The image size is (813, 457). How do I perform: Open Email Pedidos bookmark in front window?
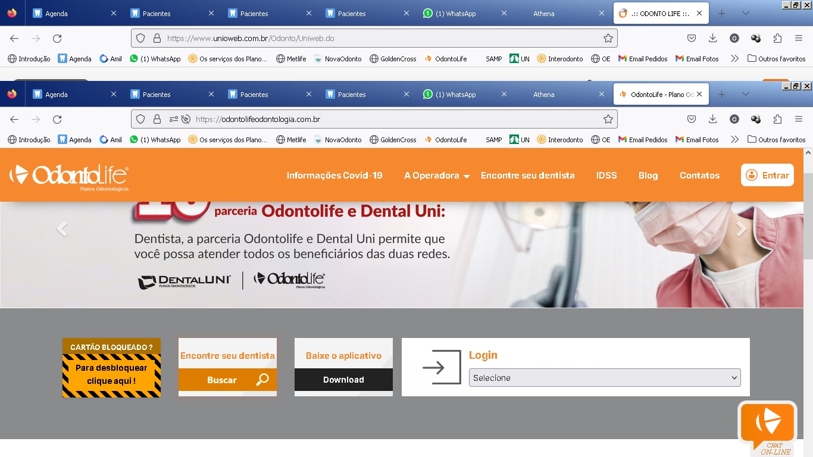point(643,140)
